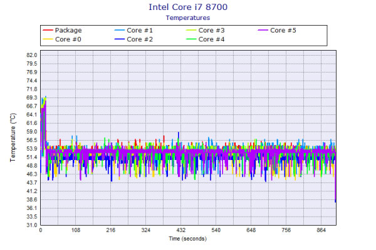Click the 432 x-axis tick label
The width and height of the screenshot is (376, 250).
[x=181, y=230]
